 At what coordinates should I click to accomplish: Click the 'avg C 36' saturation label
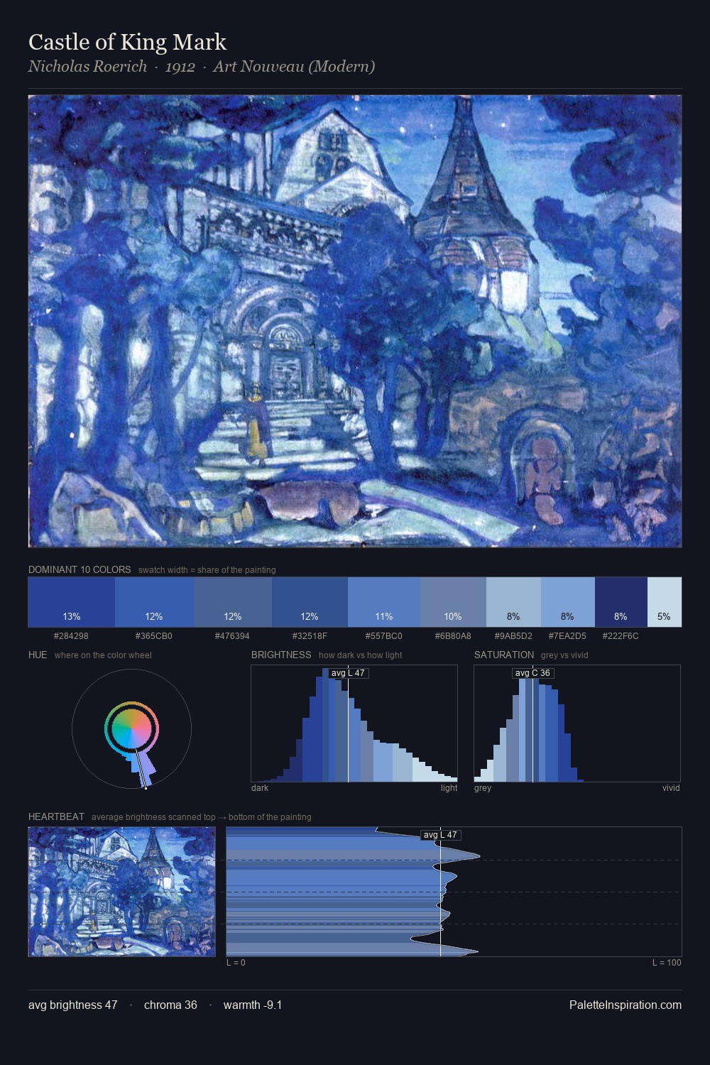pyautogui.click(x=532, y=673)
